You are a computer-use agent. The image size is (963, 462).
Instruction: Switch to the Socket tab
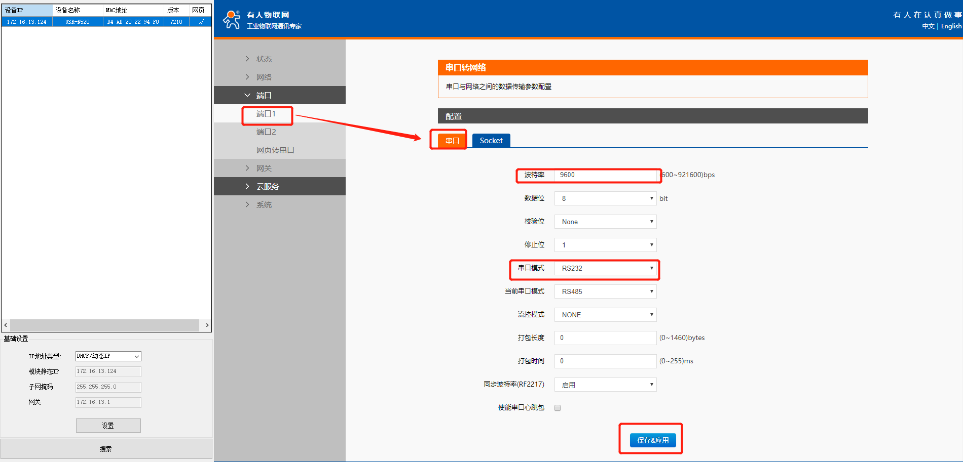[491, 141]
